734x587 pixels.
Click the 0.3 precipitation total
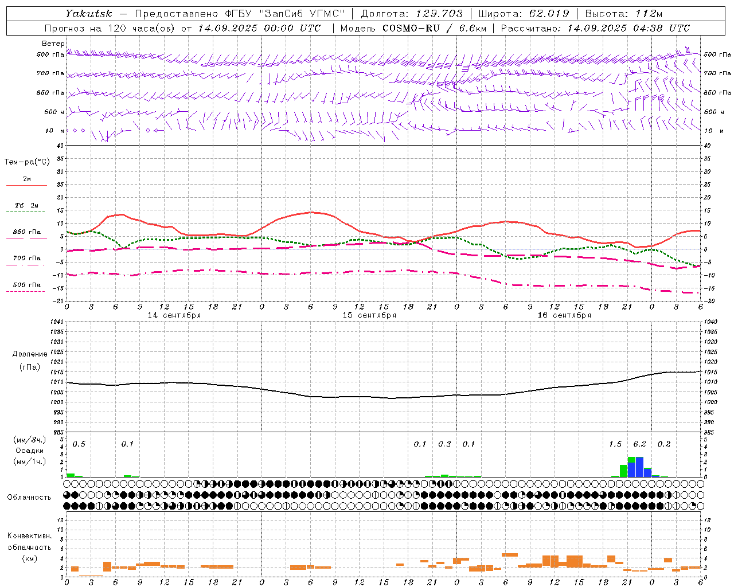444,444
